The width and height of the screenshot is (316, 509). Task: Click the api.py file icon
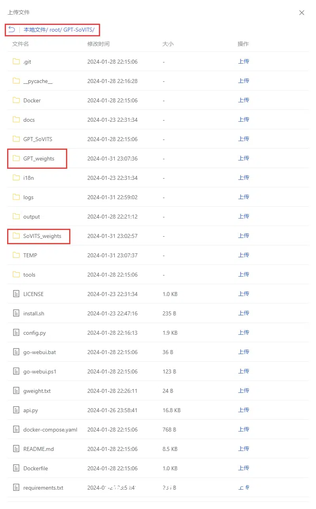pyautogui.click(x=16, y=410)
